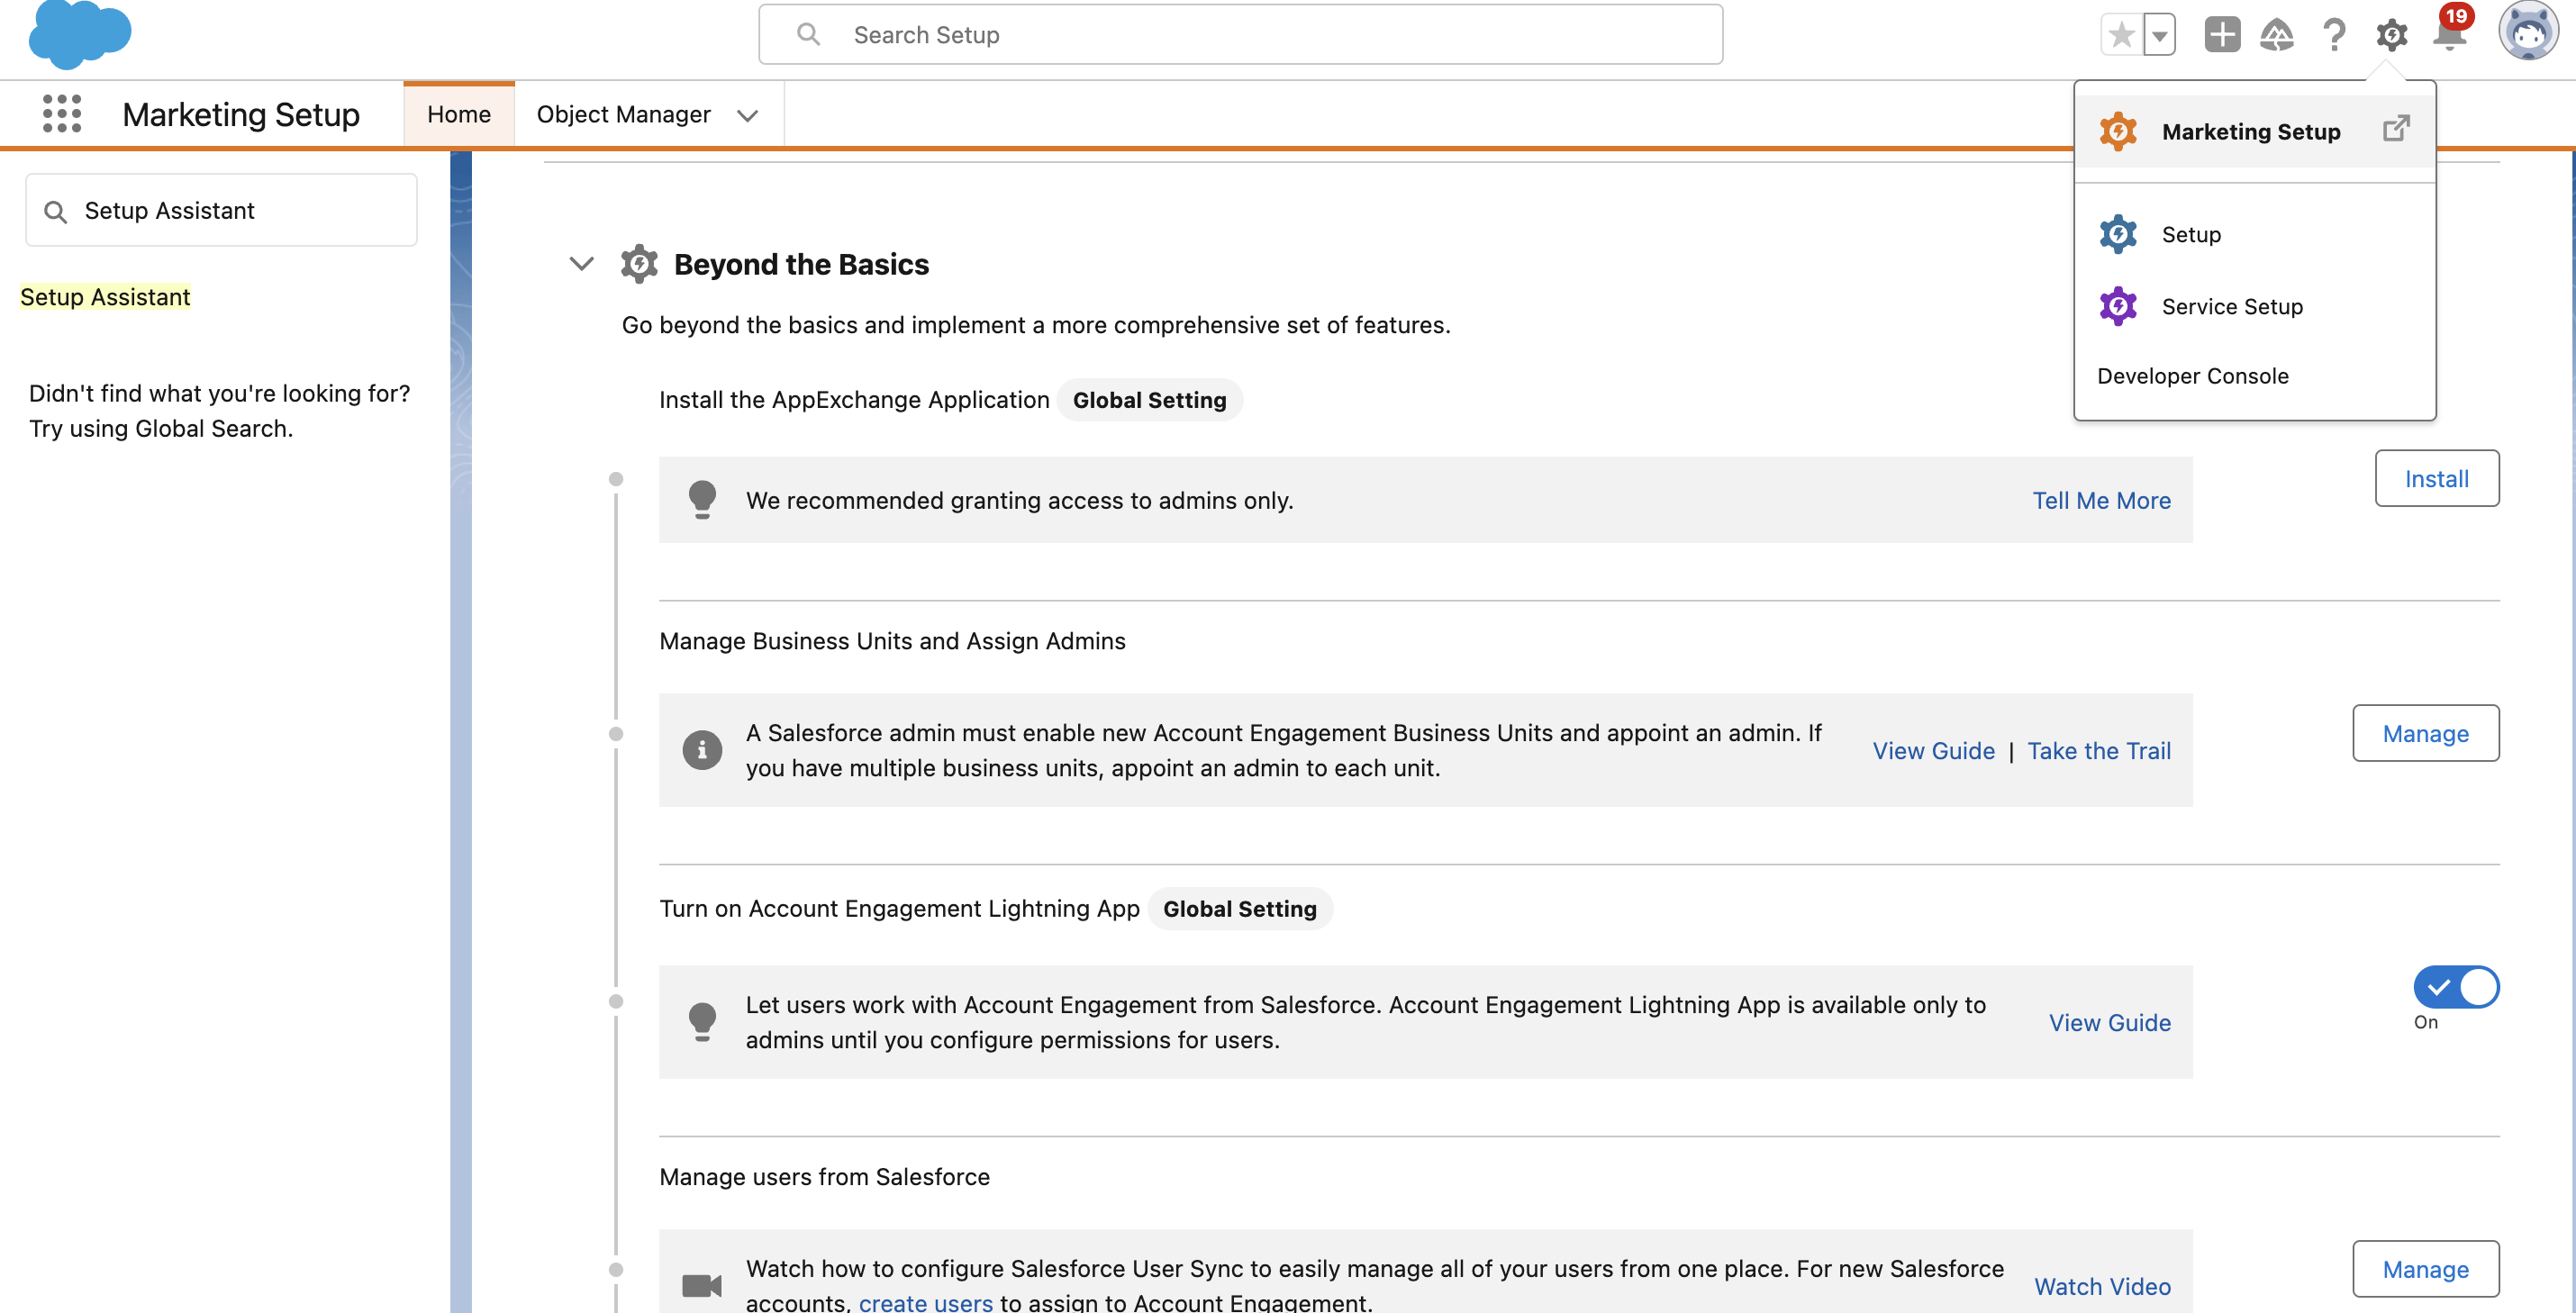2576x1313 pixels.
Task: Open the Take the Trail link
Action: (x=2098, y=751)
